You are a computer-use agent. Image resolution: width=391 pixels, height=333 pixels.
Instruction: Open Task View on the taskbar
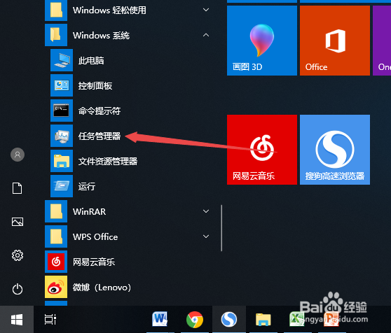[50, 319]
